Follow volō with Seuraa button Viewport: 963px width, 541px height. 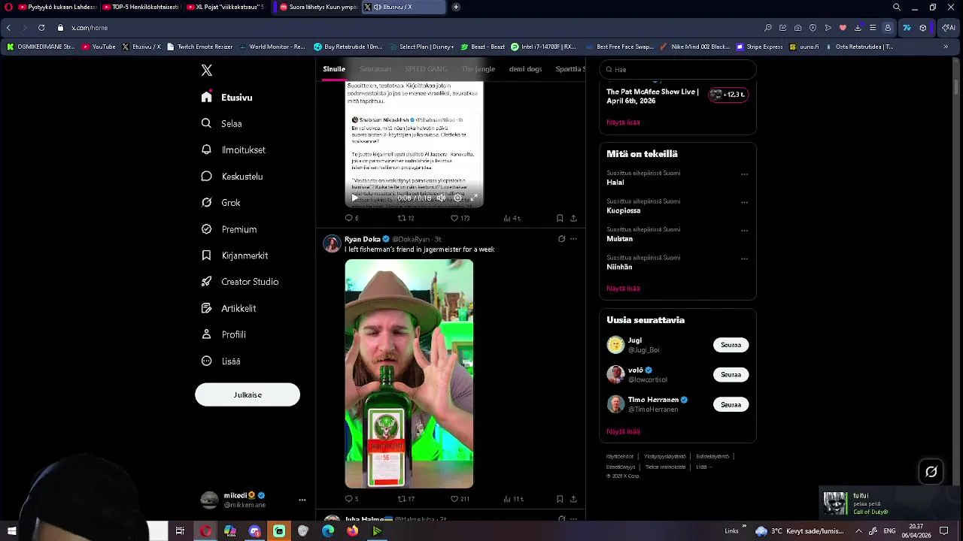click(x=731, y=374)
